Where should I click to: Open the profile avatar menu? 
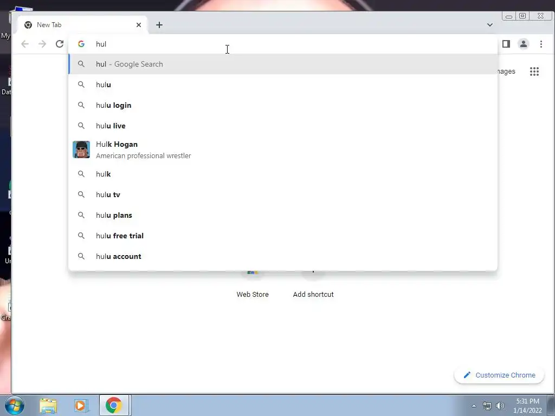524,44
